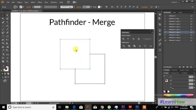Open the Fill color dropdown in control bar
Screen dimensions: 196x110
[17, 7]
